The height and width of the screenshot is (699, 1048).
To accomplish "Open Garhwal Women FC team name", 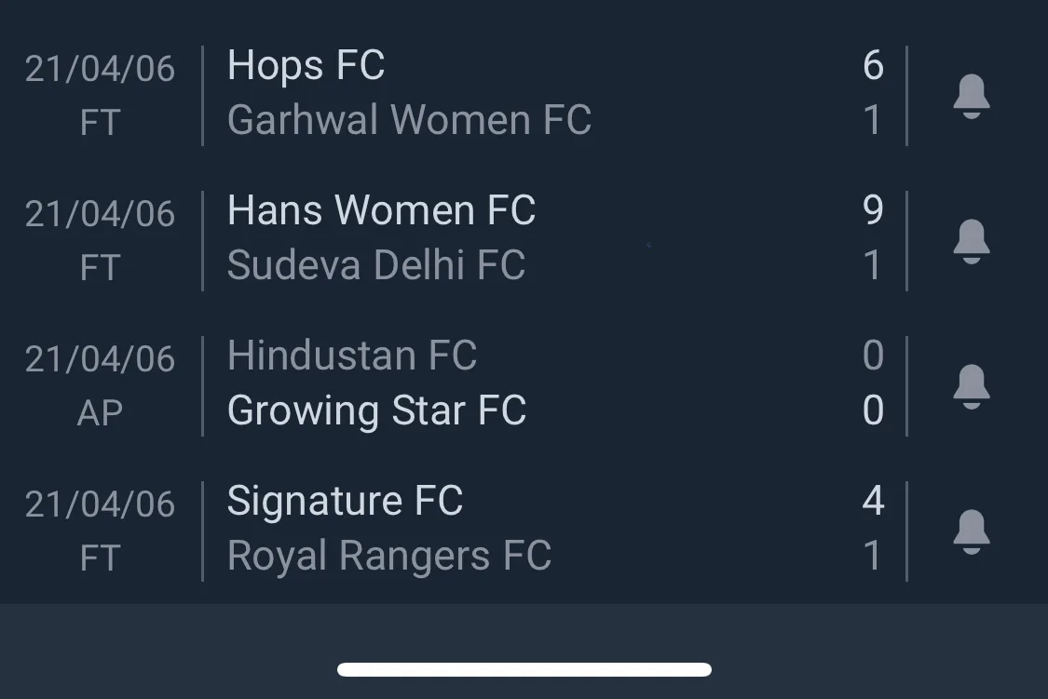I will (409, 120).
